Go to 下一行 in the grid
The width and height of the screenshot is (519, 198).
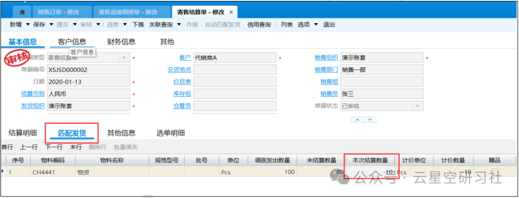click(54, 147)
